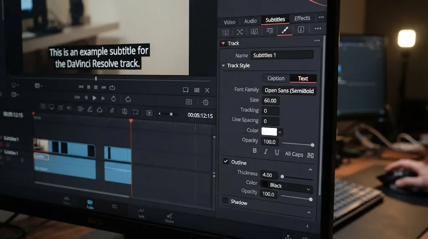Open the viewer settings gear icon
This screenshot has height=239, width=428.
pos(206,102)
